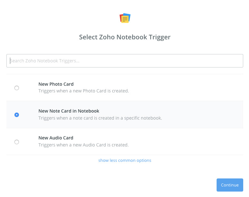Click the Select Zoho Notebook Trigger heading
249x197 pixels.
click(x=125, y=37)
